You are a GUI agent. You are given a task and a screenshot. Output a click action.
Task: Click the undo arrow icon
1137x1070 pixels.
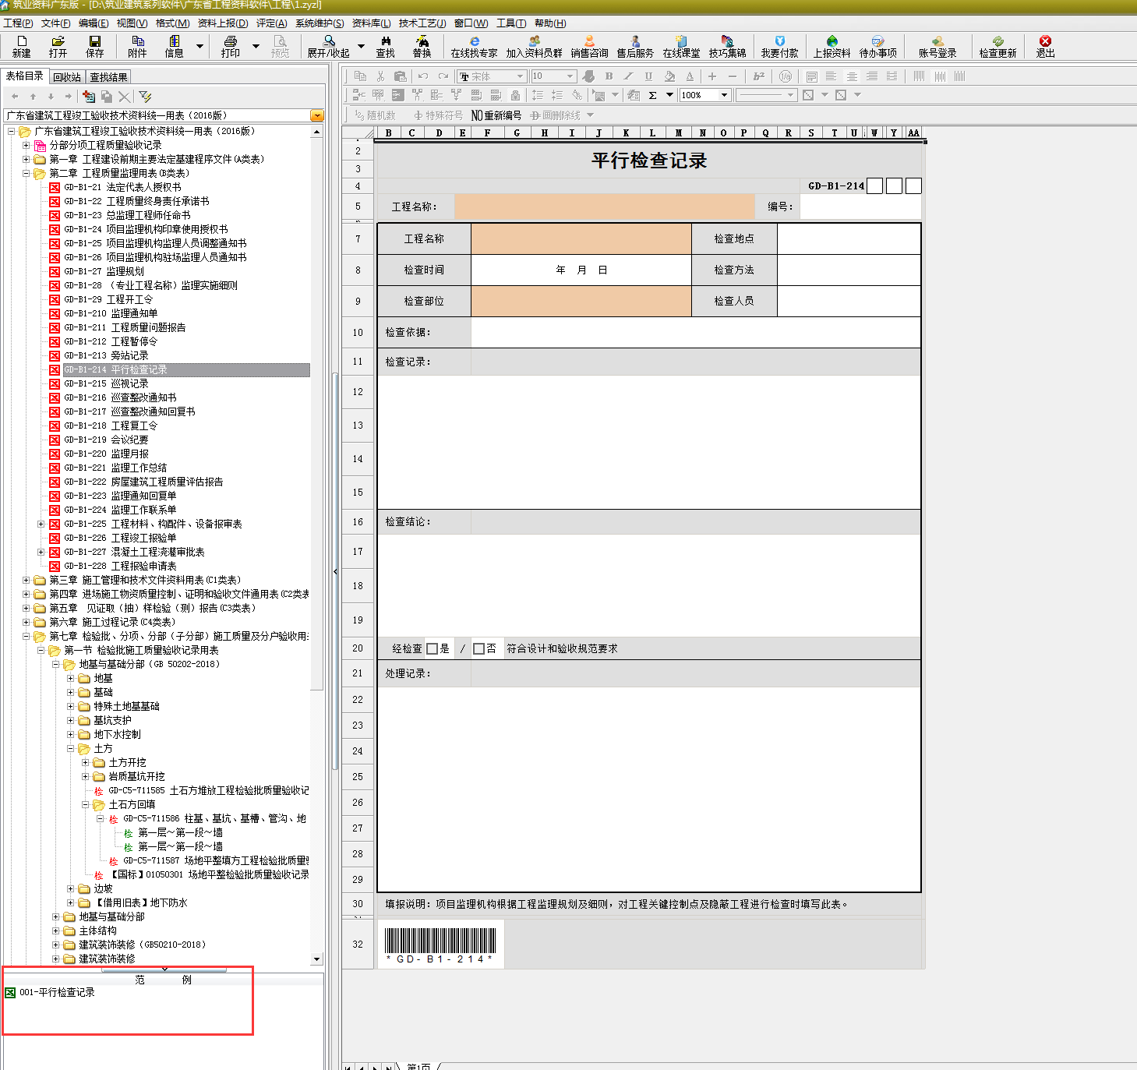tap(422, 76)
